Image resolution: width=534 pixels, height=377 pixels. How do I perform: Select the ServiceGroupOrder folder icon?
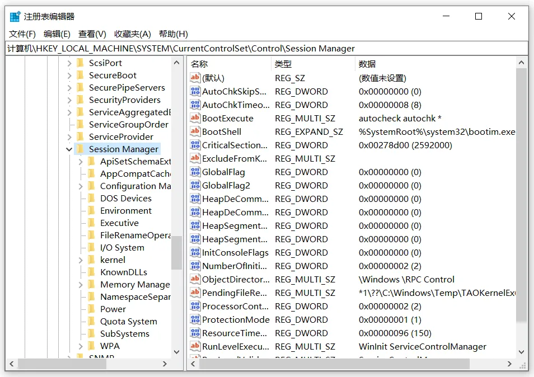[81, 125]
